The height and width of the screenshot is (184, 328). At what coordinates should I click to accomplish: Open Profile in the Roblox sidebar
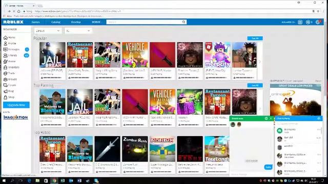point(10,43)
